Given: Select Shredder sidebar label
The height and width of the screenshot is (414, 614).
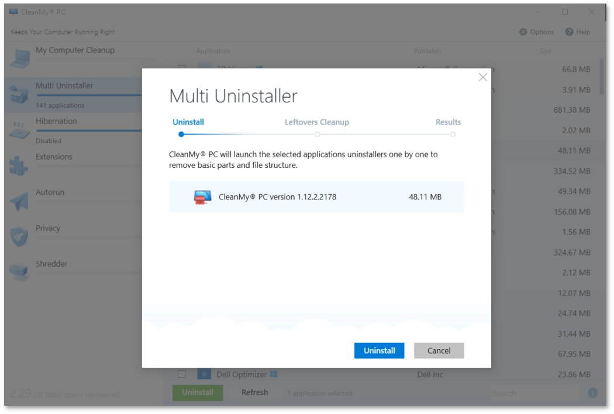Looking at the screenshot, I should pos(51,264).
